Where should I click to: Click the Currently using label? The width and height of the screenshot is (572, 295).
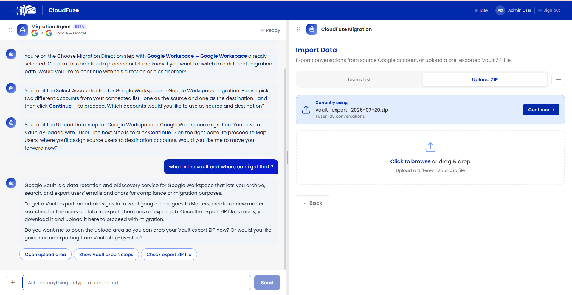pyautogui.click(x=331, y=103)
